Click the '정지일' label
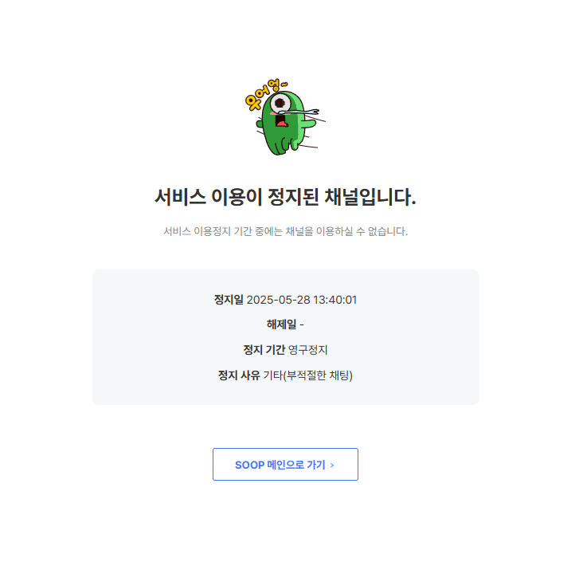579x562 pixels. [x=229, y=300]
